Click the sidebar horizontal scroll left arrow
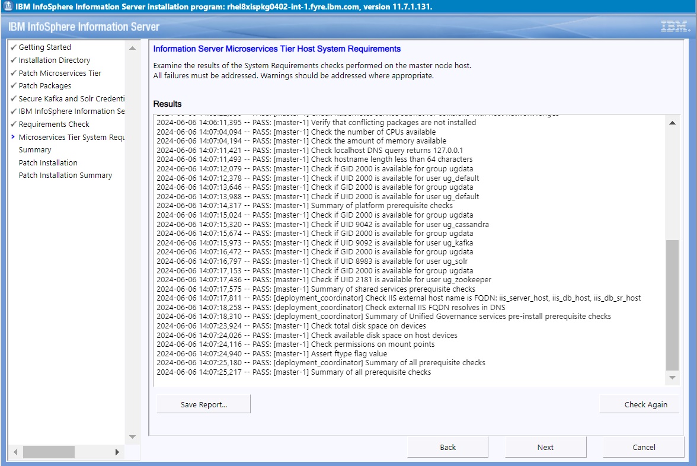This screenshot has width=697, height=466. 14,452
